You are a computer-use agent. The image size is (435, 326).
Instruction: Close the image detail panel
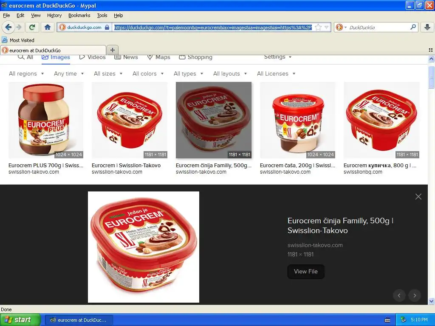coord(418,197)
